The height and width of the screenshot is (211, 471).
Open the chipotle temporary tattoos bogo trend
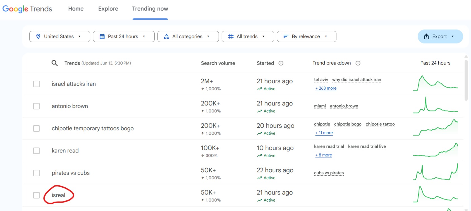(93, 128)
